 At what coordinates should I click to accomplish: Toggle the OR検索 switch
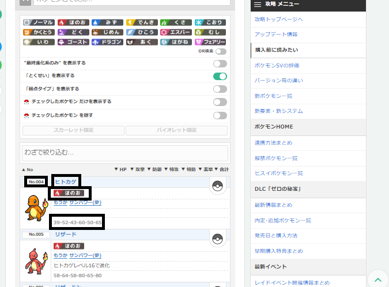pos(221,51)
